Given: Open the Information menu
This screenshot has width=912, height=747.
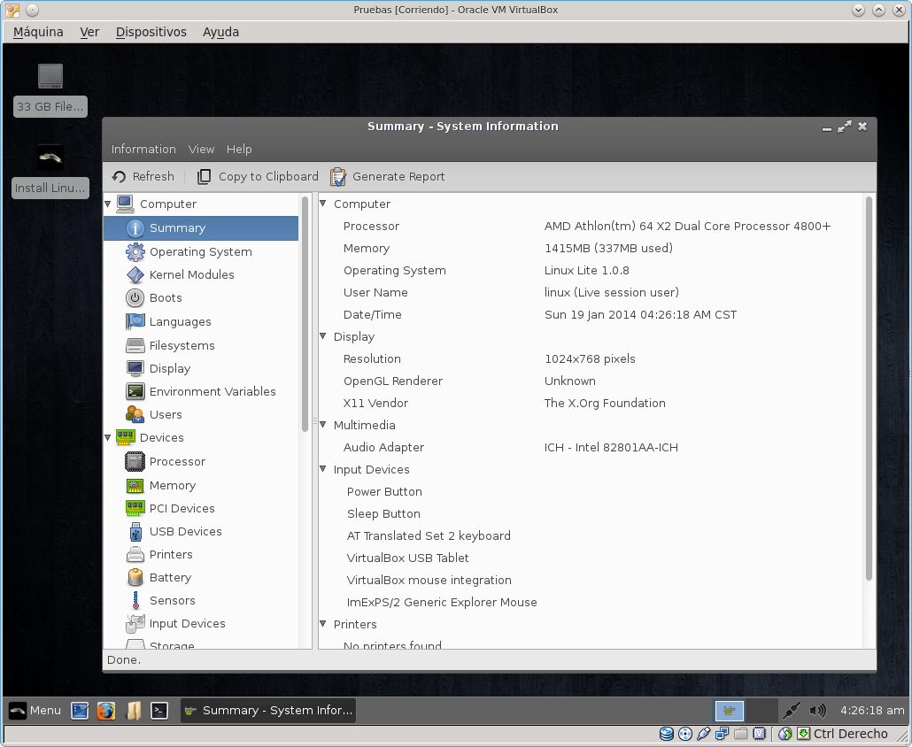Looking at the screenshot, I should click(x=143, y=150).
